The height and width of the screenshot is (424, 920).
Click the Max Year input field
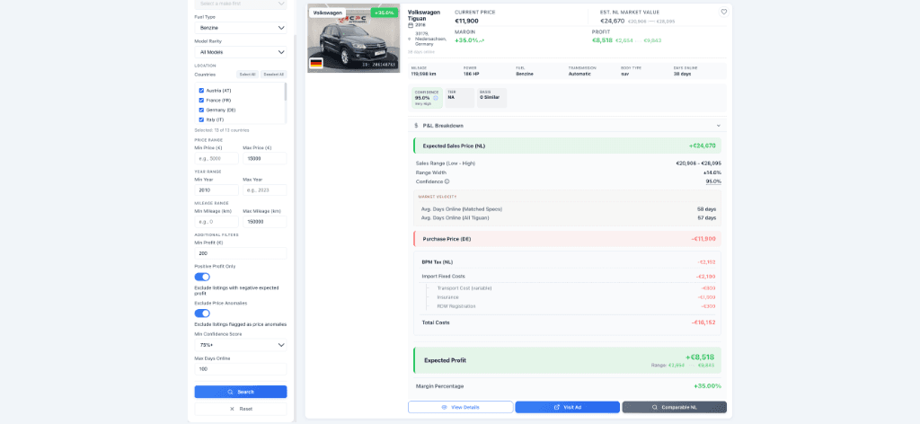pyautogui.click(x=265, y=190)
